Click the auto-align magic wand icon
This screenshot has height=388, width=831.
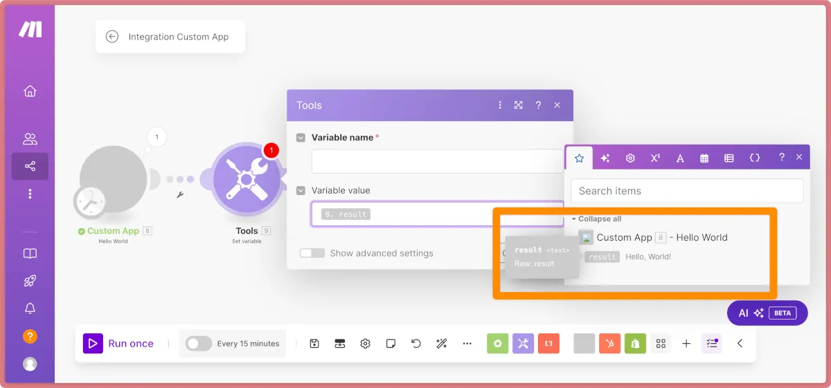441,344
